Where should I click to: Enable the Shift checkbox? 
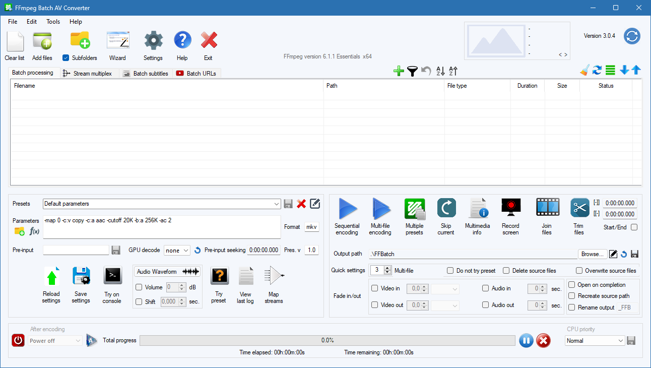point(139,302)
